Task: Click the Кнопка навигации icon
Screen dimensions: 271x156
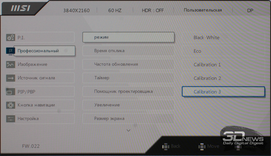Action: [11, 105]
